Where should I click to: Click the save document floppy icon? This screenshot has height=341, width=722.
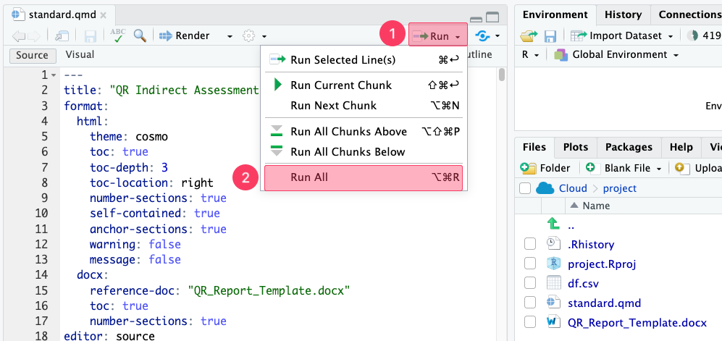[91, 35]
